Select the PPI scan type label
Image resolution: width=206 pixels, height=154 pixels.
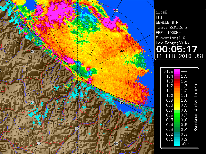(x=159, y=17)
